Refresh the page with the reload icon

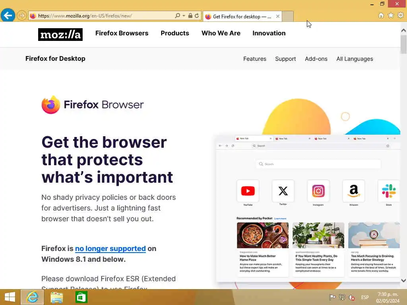(x=197, y=15)
